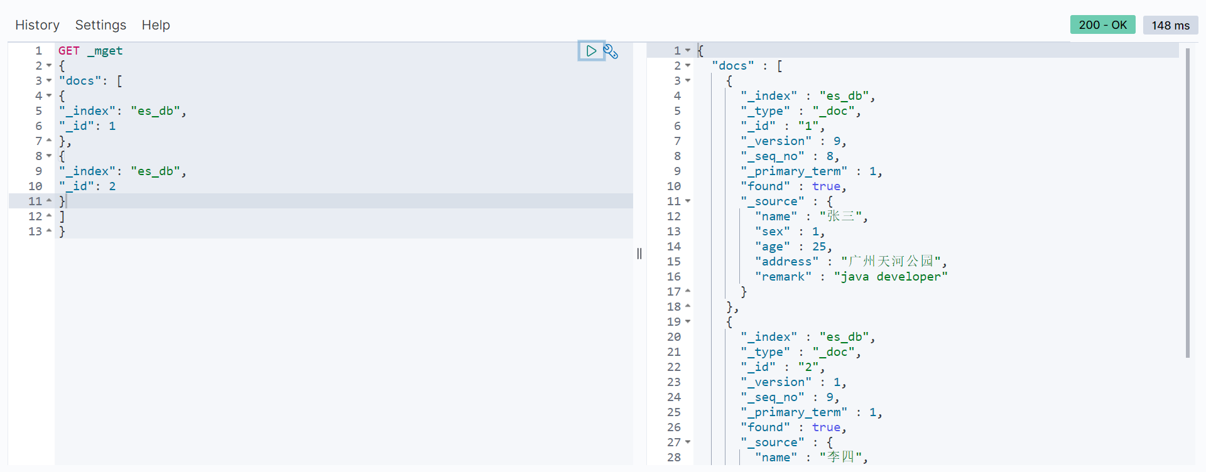Viewport: 1206px width, 472px height.
Task: Click the response pane vertical scrollbar
Action: (x=1188, y=203)
